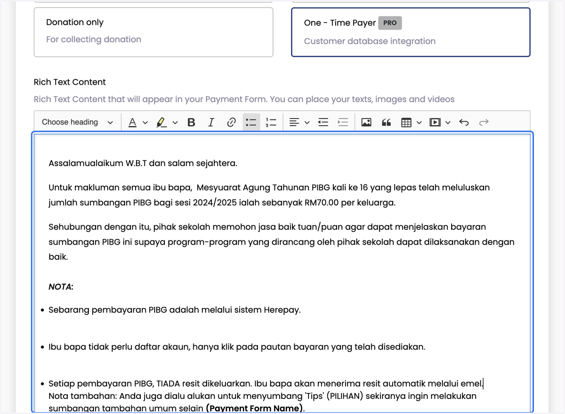Toggle the numbered list button
The image size is (565, 414).
[271, 122]
